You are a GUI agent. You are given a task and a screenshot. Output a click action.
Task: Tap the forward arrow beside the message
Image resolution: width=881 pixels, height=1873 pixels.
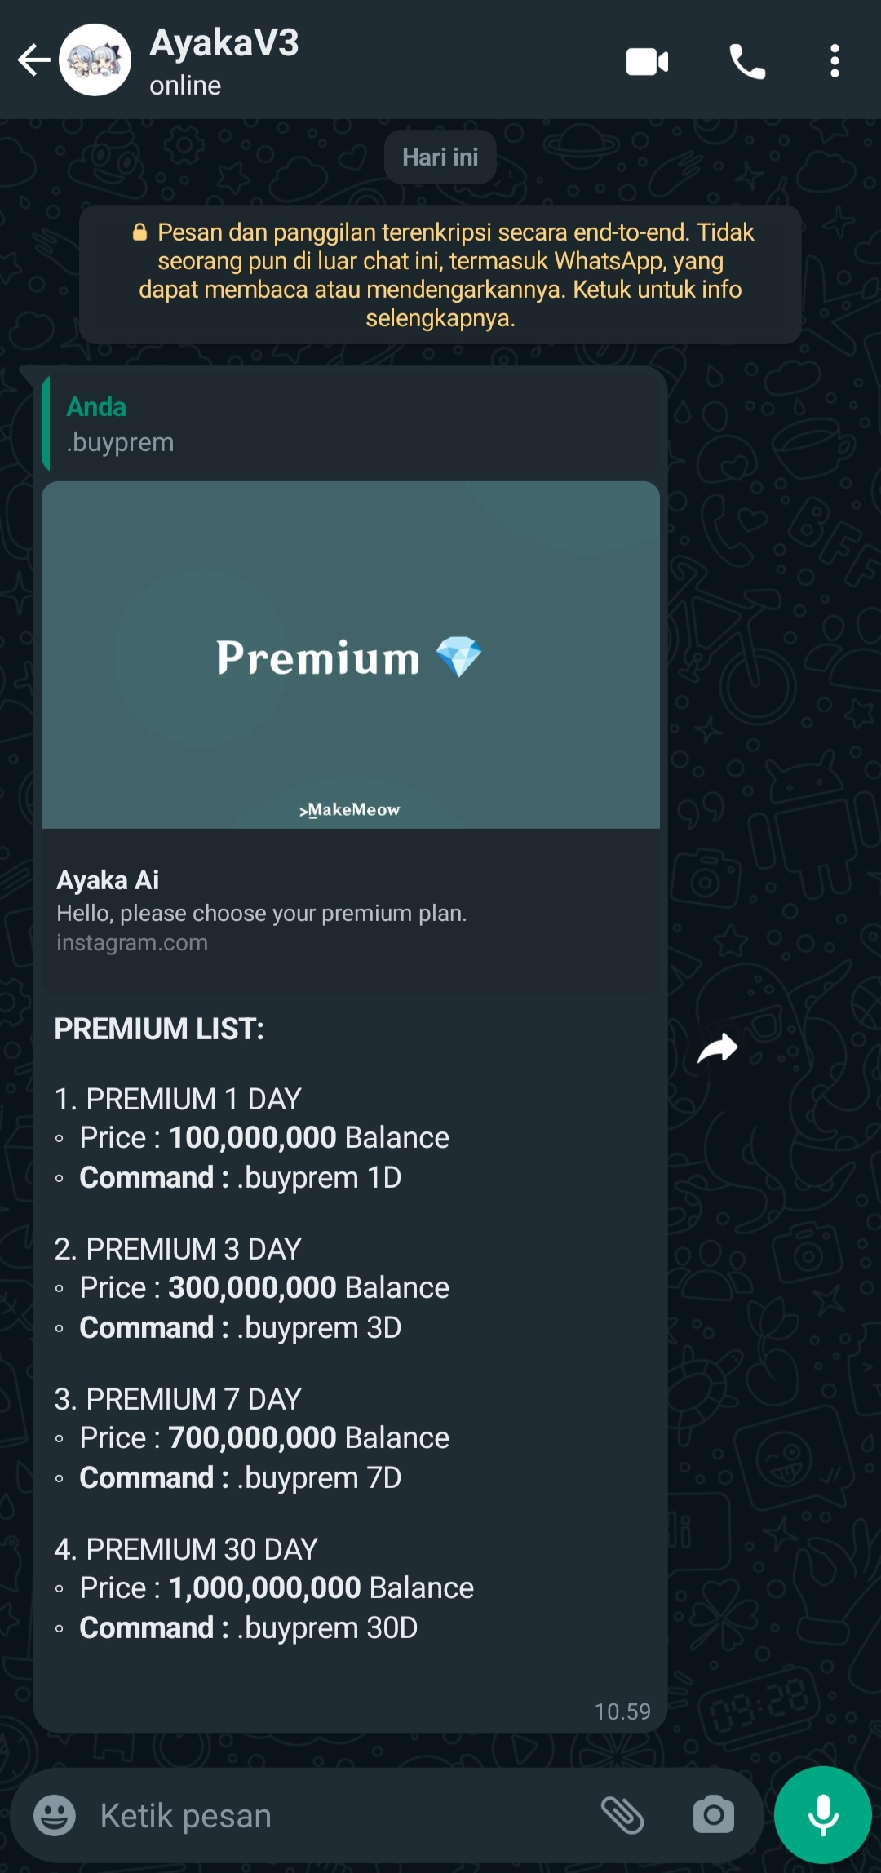click(718, 1049)
